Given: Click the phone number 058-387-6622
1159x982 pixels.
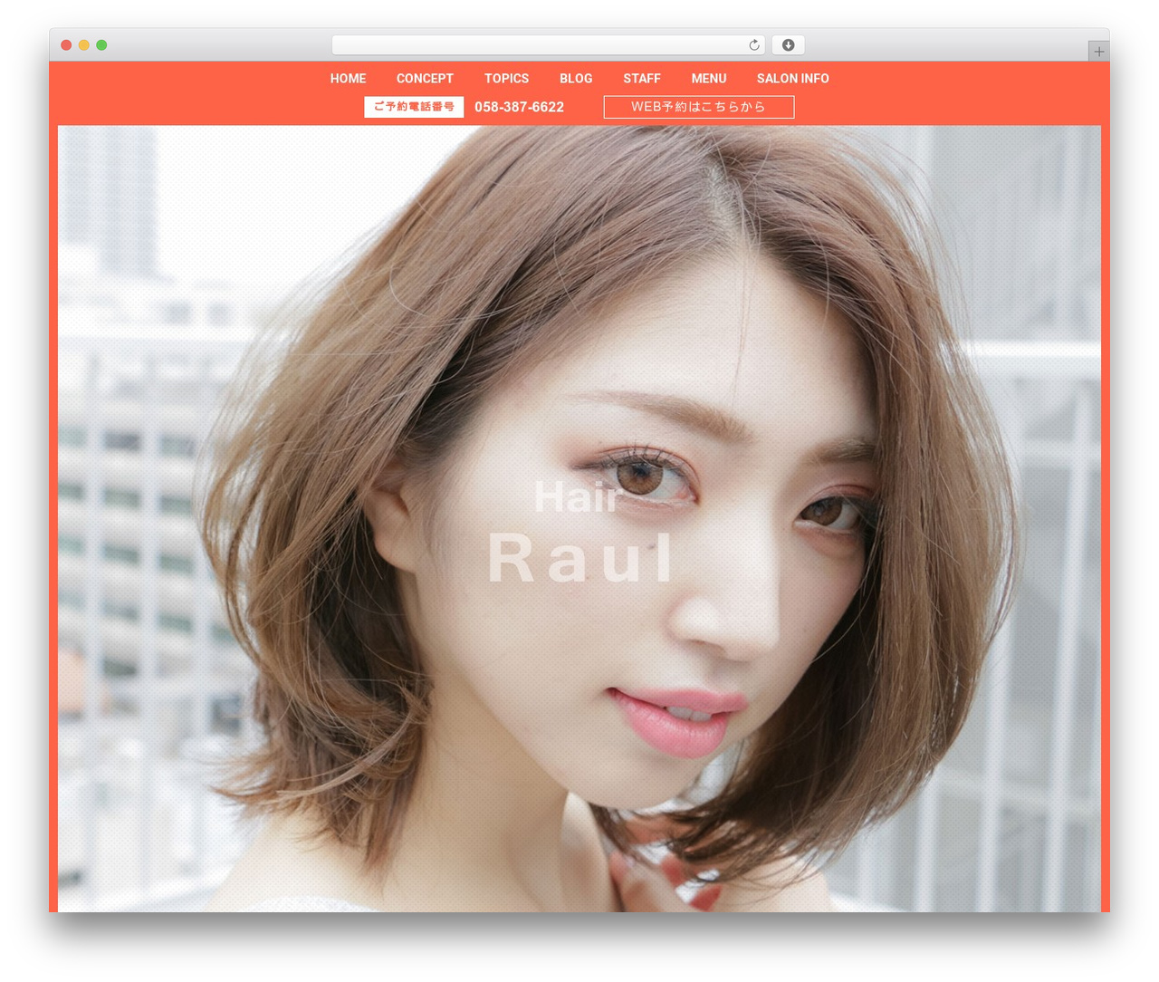Looking at the screenshot, I should [x=519, y=107].
